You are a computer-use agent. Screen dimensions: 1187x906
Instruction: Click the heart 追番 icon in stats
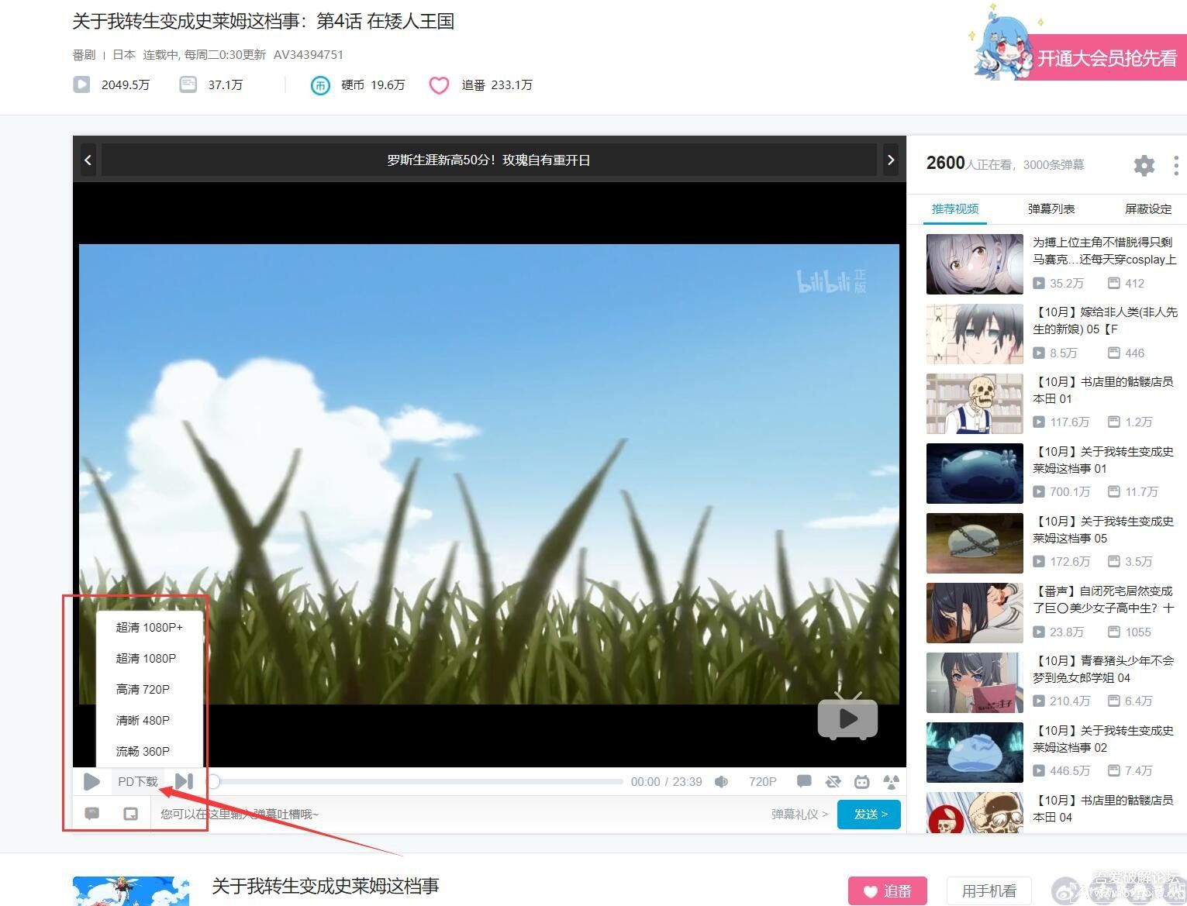click(x=439, y=85)
